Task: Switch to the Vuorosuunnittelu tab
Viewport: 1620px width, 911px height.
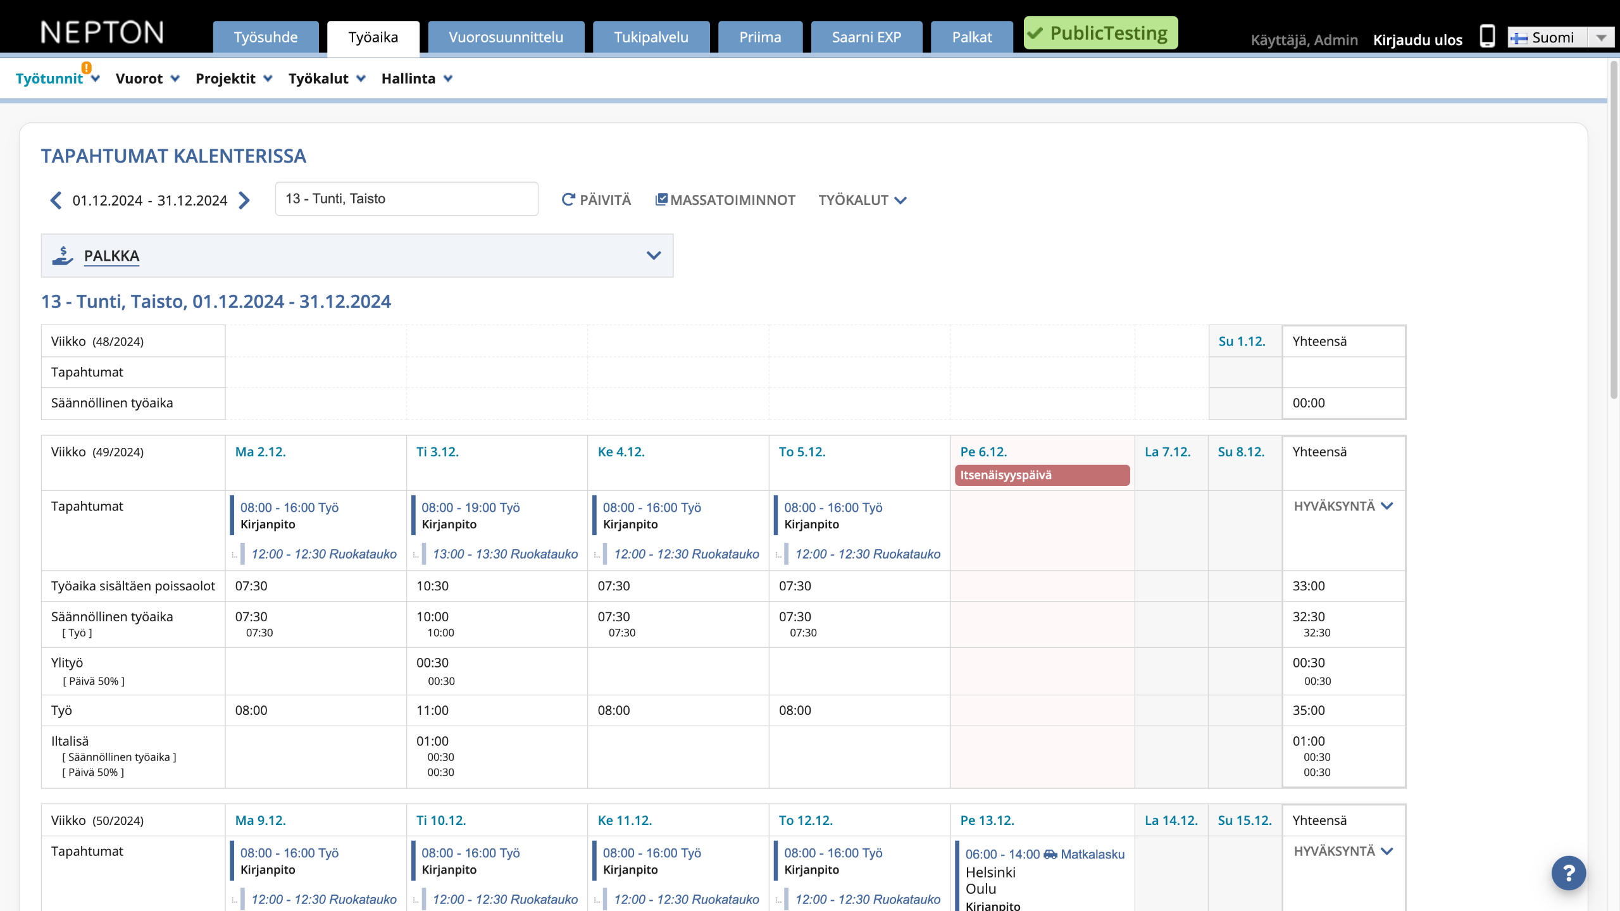Action: pyautogui.click(x=506, y=37)
